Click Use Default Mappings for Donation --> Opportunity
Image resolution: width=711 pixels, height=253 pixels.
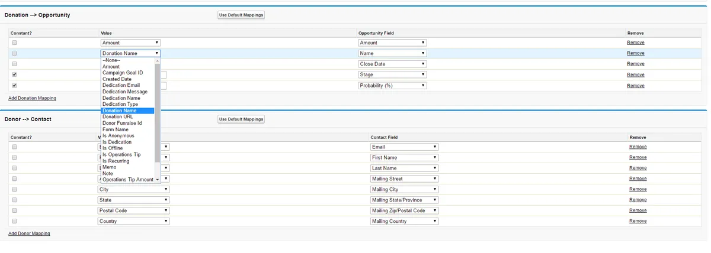point(241,15)
